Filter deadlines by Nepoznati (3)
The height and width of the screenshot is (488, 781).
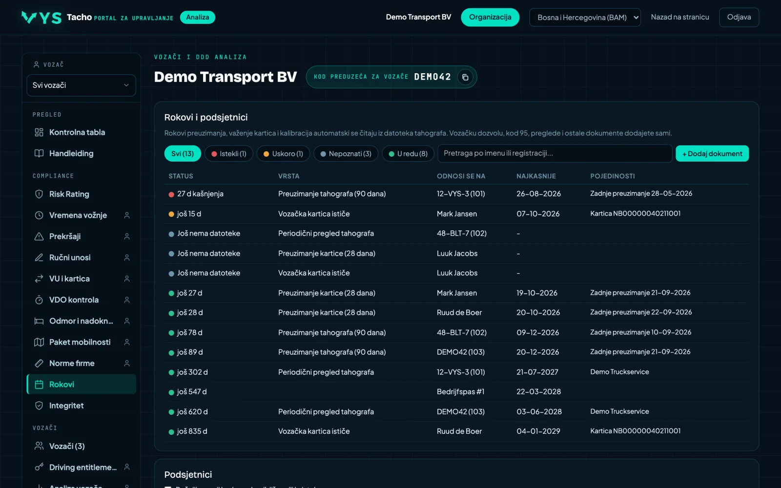pos(346,154)
